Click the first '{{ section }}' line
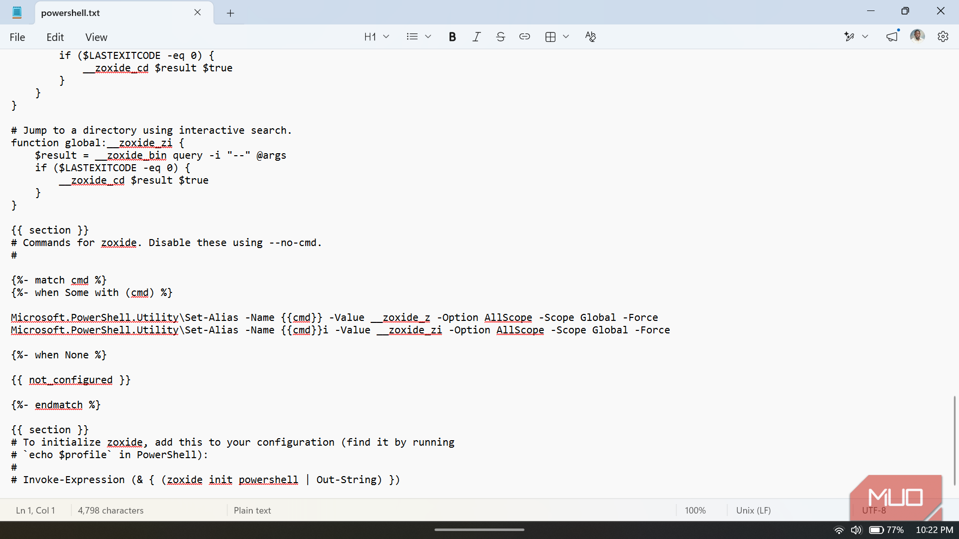The height and width of the screenshot is (539, 959). pos(50,230)
